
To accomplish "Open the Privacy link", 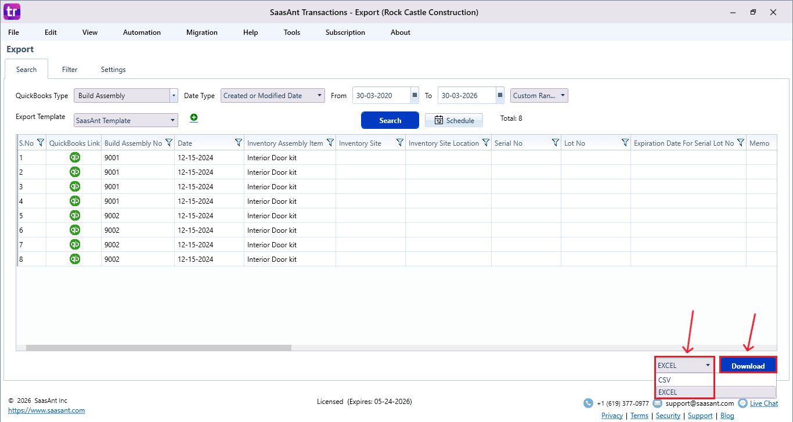I will (x=612, y=416).
